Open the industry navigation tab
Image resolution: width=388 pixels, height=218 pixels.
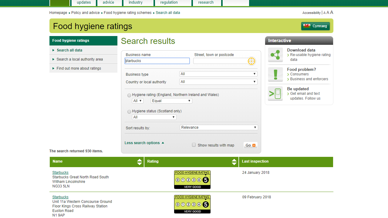136,2
